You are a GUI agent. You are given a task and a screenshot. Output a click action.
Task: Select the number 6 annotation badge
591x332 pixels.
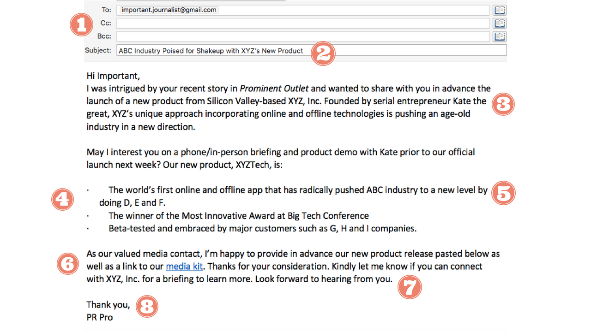(x=68, y=264)
